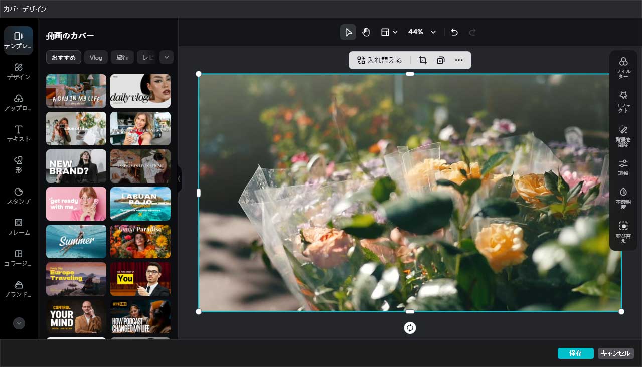Click the bottom-right corner resize handle

pos(621,312)
